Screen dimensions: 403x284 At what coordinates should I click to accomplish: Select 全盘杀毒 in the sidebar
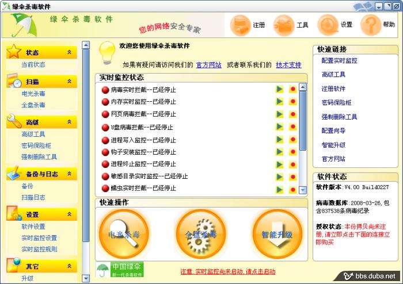(x=33, y=105)
